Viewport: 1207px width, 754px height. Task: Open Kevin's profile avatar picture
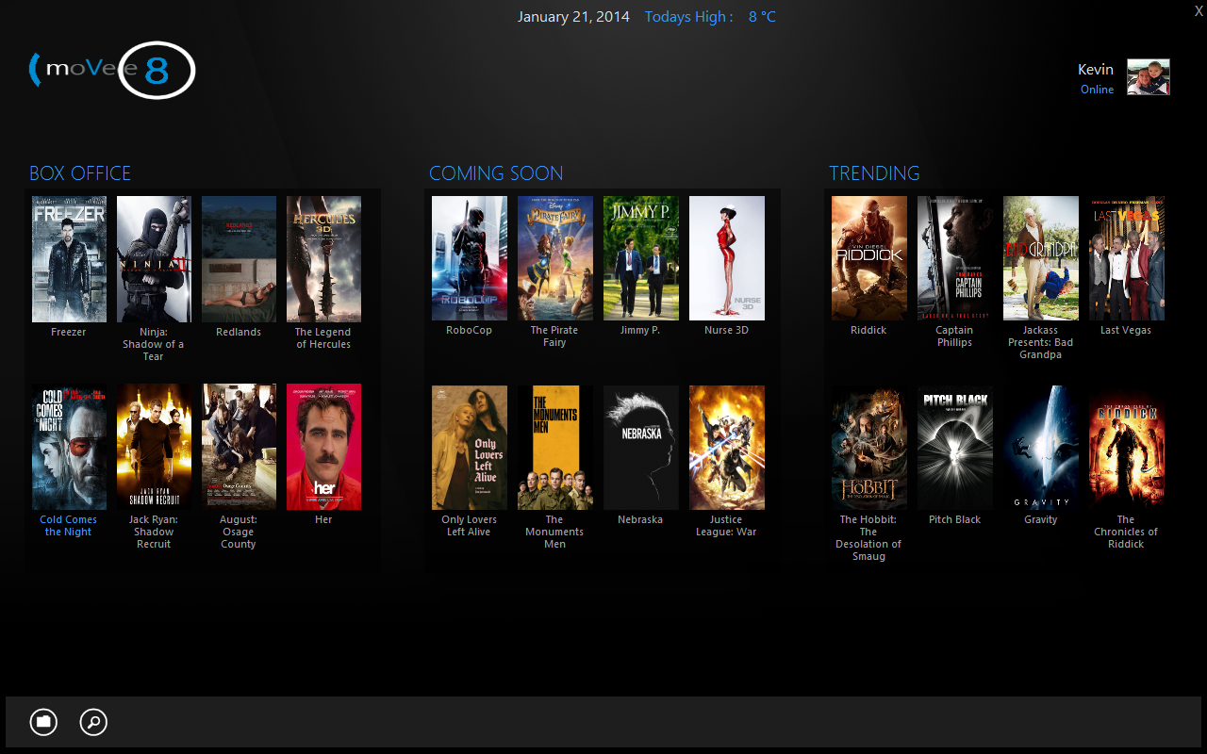coord(1149,77)
